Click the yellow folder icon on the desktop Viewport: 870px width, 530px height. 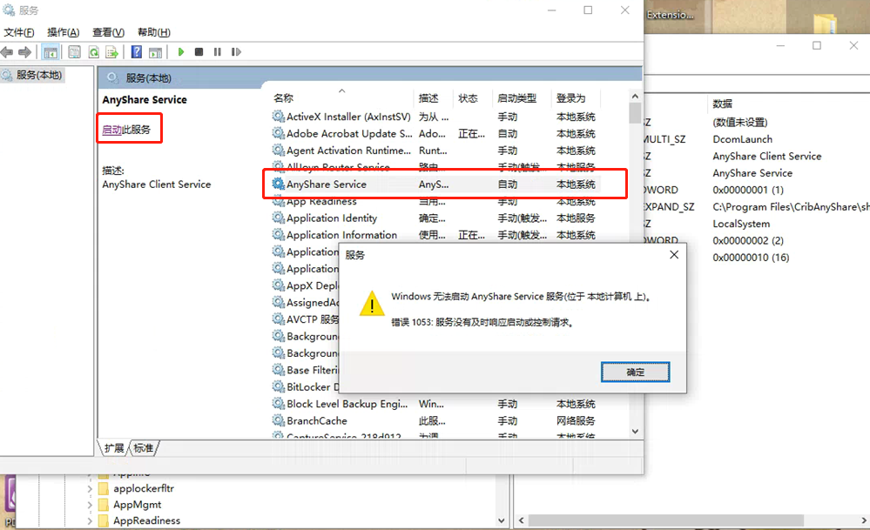click(825, 23)
